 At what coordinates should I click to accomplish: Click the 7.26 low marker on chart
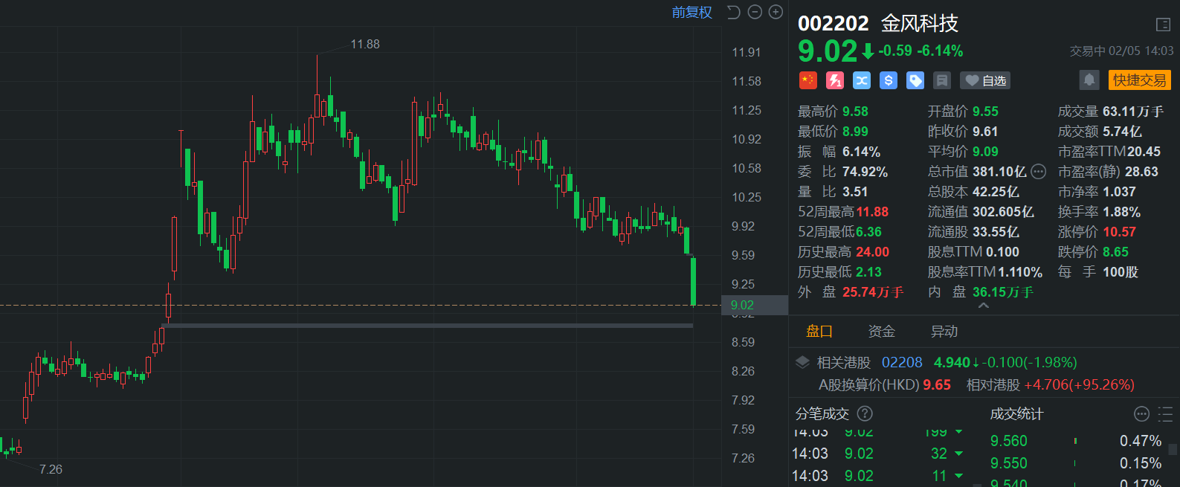tap(51, 469)
